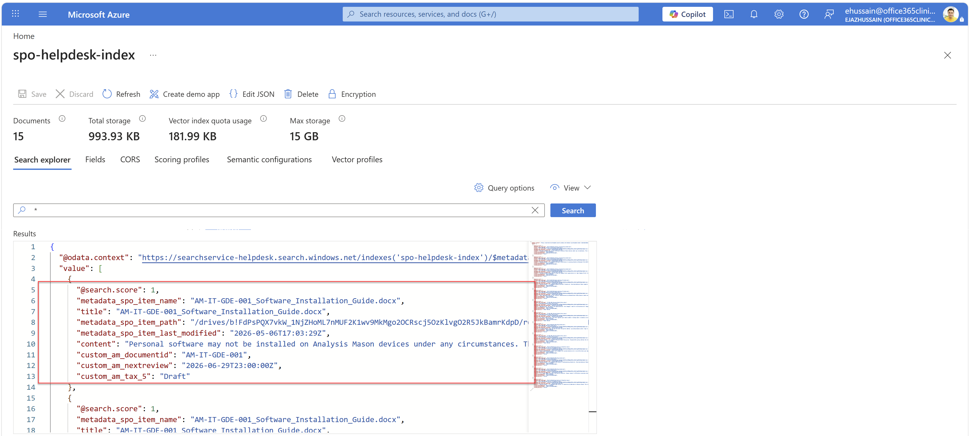Click the Copilot button
Viewport: 970px width, 436px height.
tap(687, 14)
